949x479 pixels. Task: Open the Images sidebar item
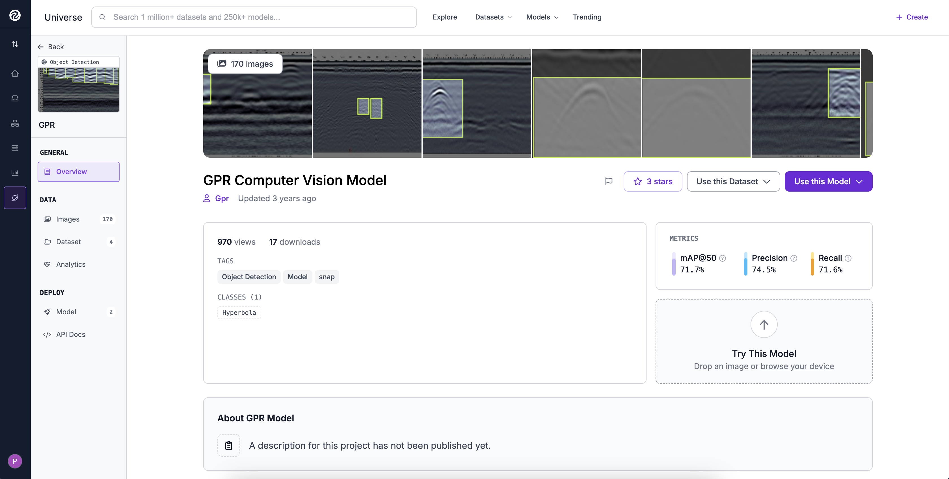click(79, 219)
